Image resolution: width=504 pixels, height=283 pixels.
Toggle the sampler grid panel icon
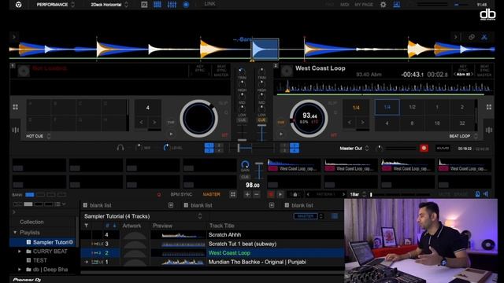tap(157, 5)
